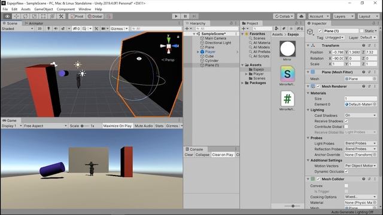
Task: Open Mesh Renderer more options menu
Action: 375,86
